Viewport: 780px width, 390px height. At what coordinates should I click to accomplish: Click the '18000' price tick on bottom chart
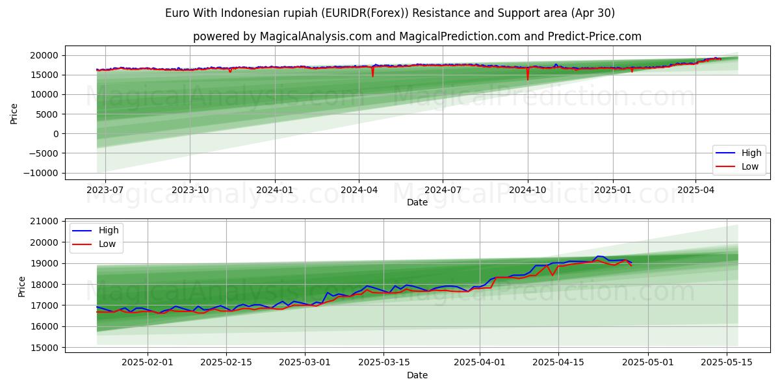46,285
